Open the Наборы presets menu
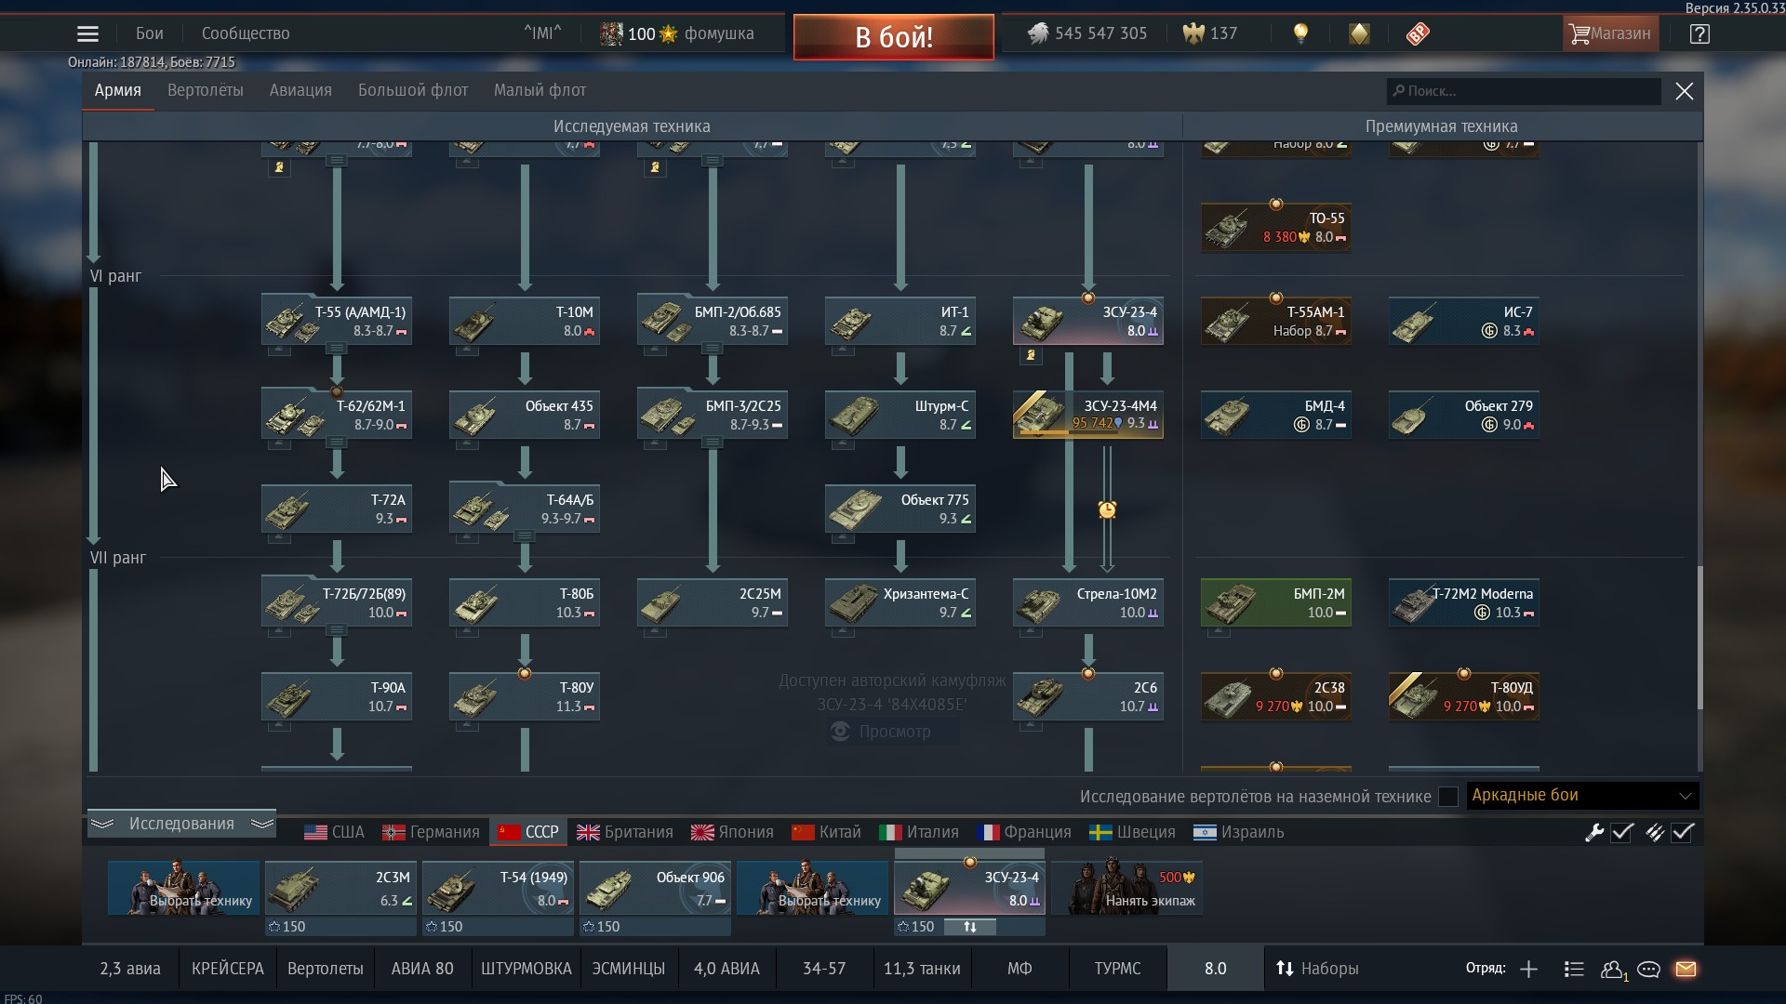 (1317, 969)
